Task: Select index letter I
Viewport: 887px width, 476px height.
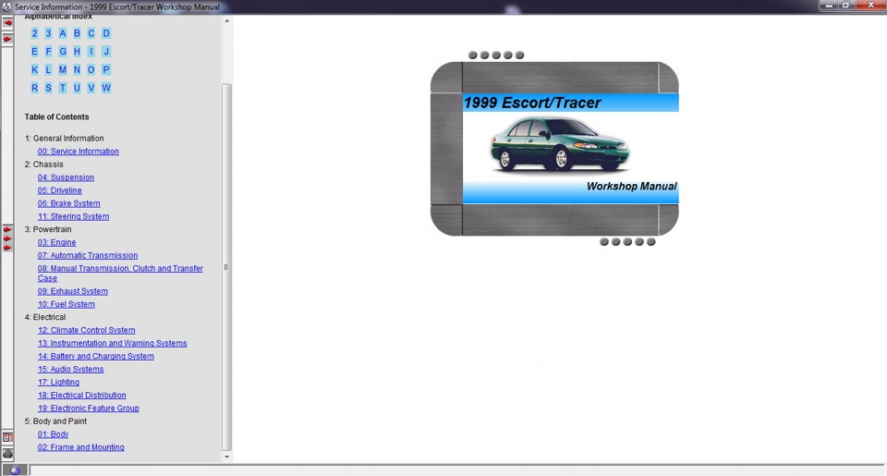Action: pos(91,52)
